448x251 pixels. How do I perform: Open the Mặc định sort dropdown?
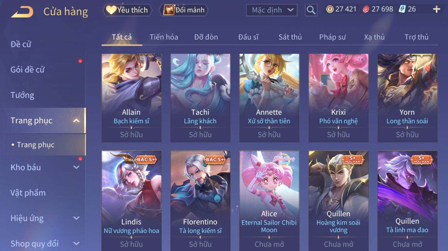(x=272, y=10)
